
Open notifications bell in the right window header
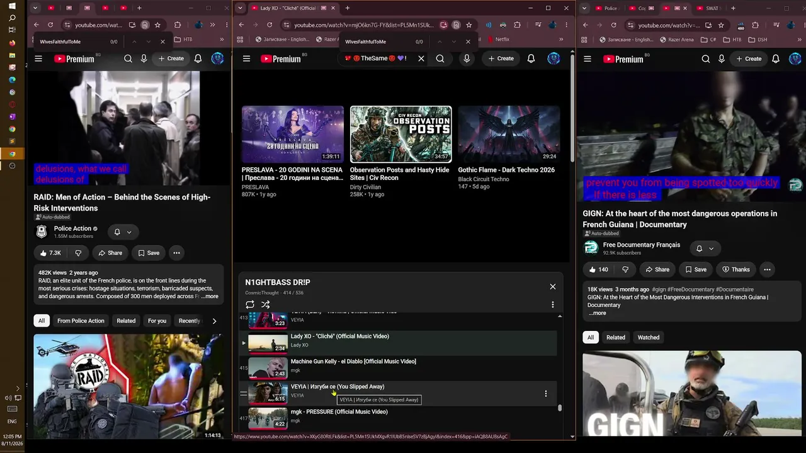click(x=776, y=59)
